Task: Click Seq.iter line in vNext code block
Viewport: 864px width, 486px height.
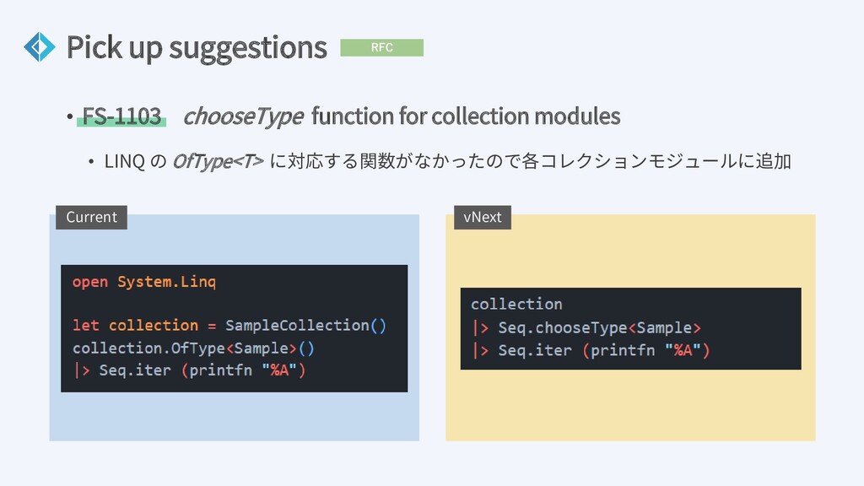Action: click(x=591, y=350)
